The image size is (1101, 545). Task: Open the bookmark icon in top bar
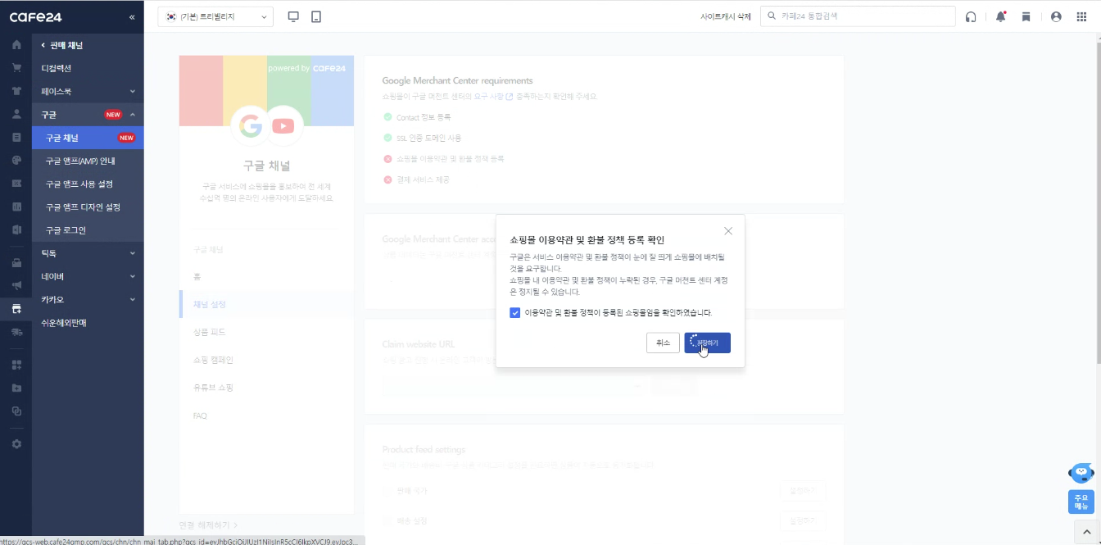tap(1026, 16)
